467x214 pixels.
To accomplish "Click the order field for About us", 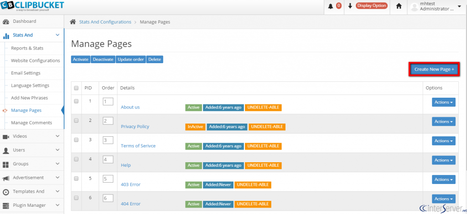I will point(108,101).
